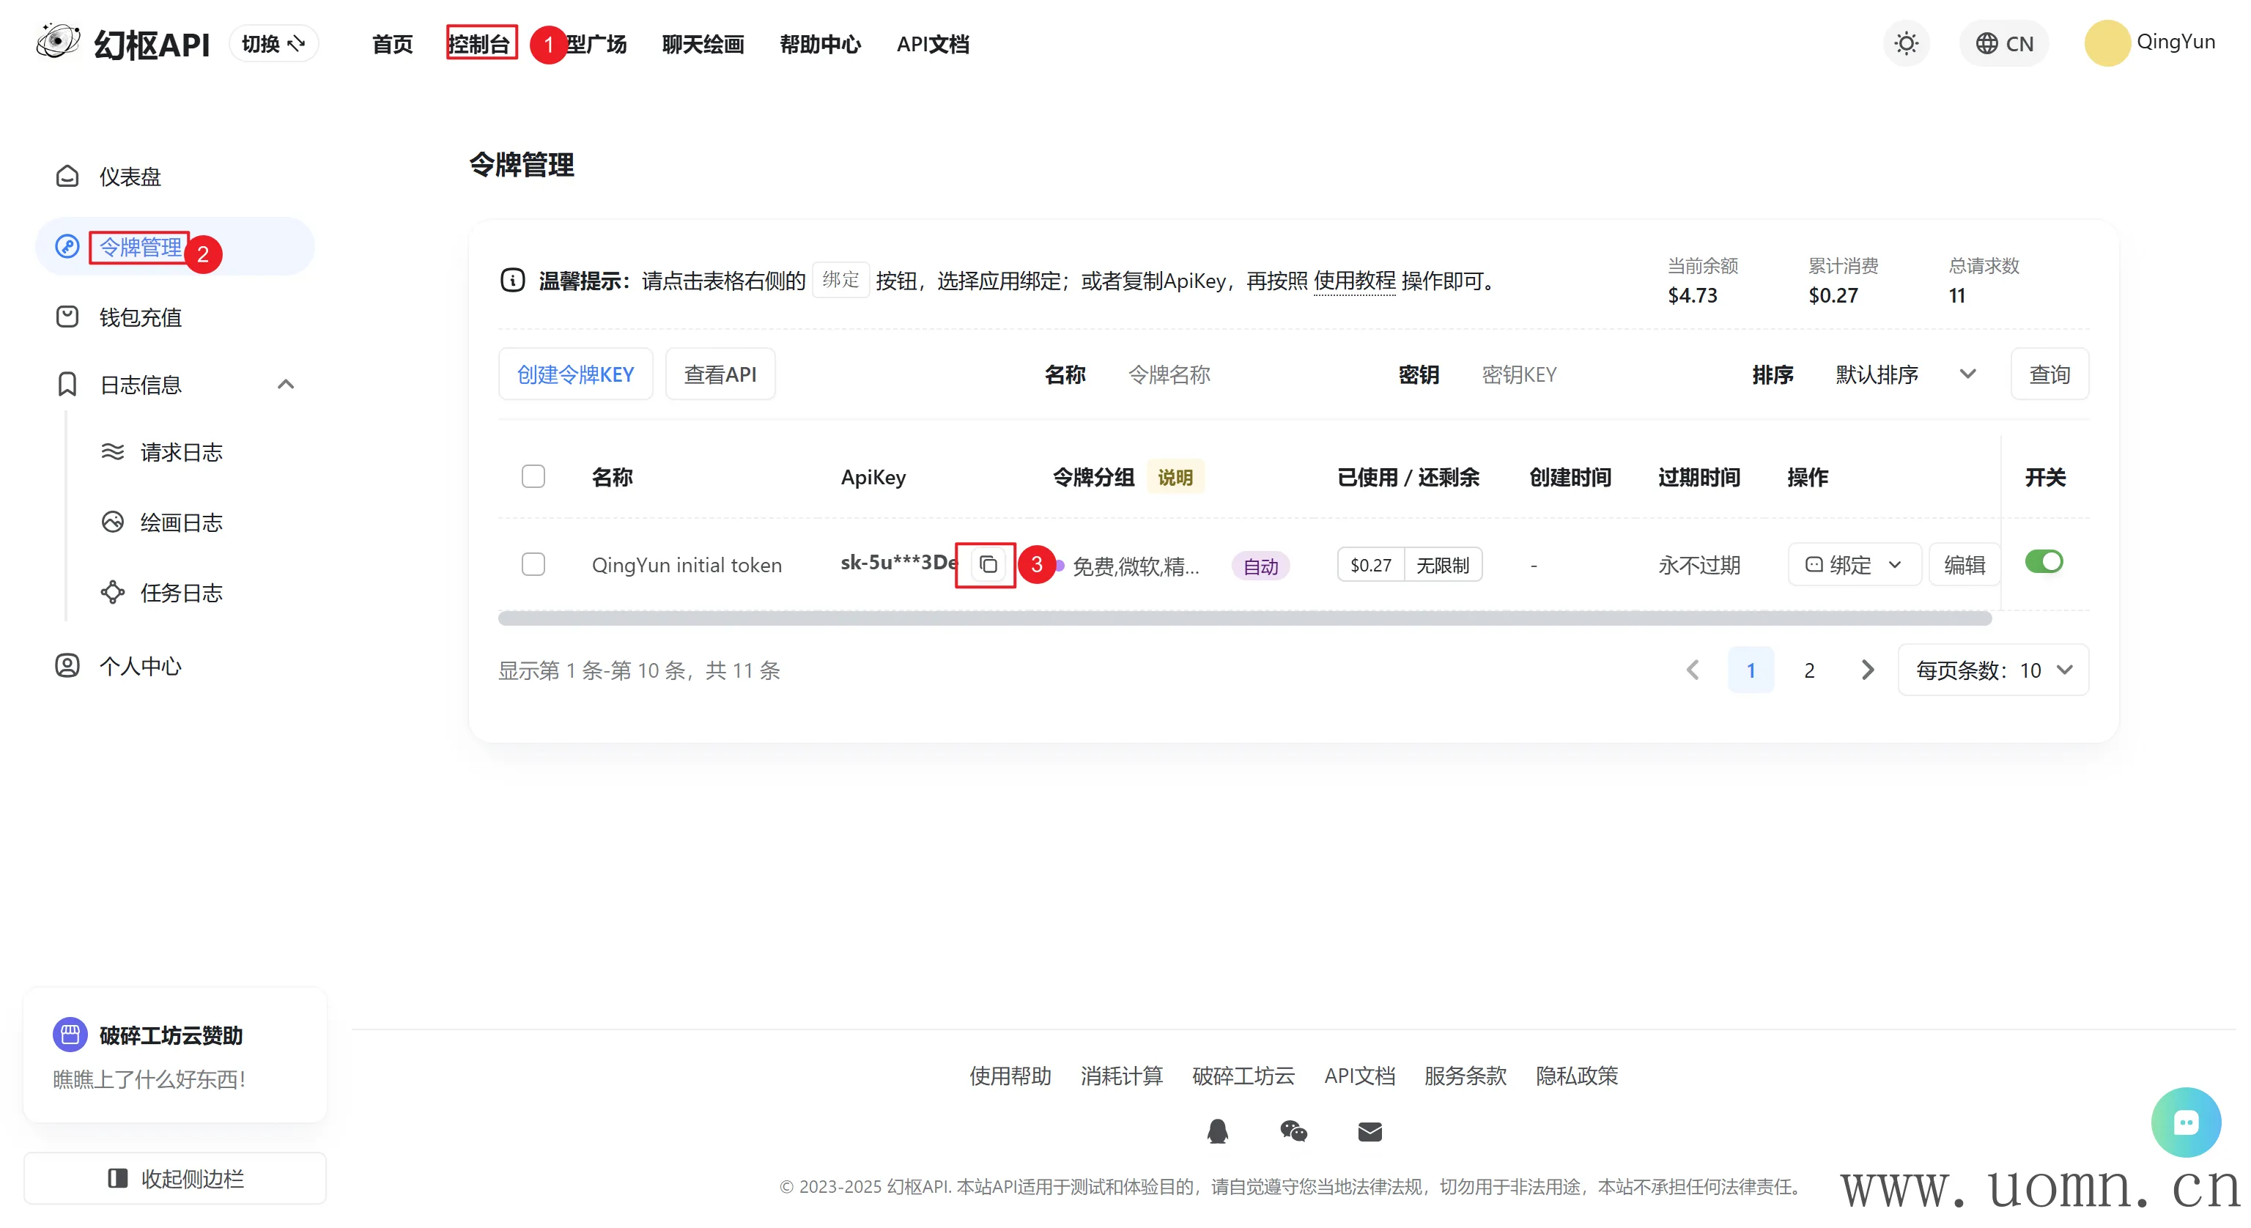Copy the API key with copy icon
The image size is (2251, 1228).
[988, 565]
